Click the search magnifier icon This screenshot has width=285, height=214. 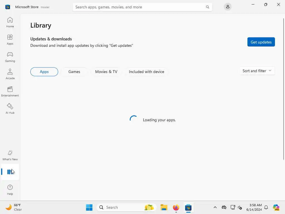click(x=207, y=7)
